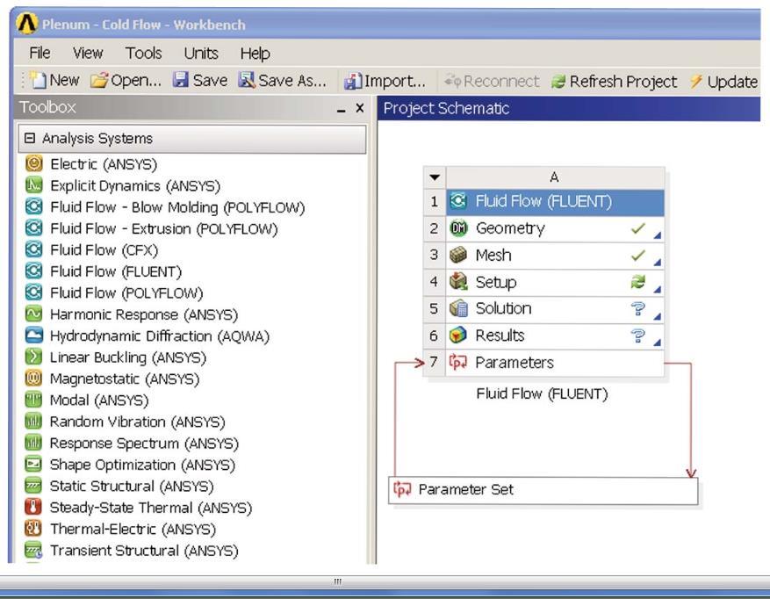Select the Parameters cell icon
The image size is (770, 599).
458,362
